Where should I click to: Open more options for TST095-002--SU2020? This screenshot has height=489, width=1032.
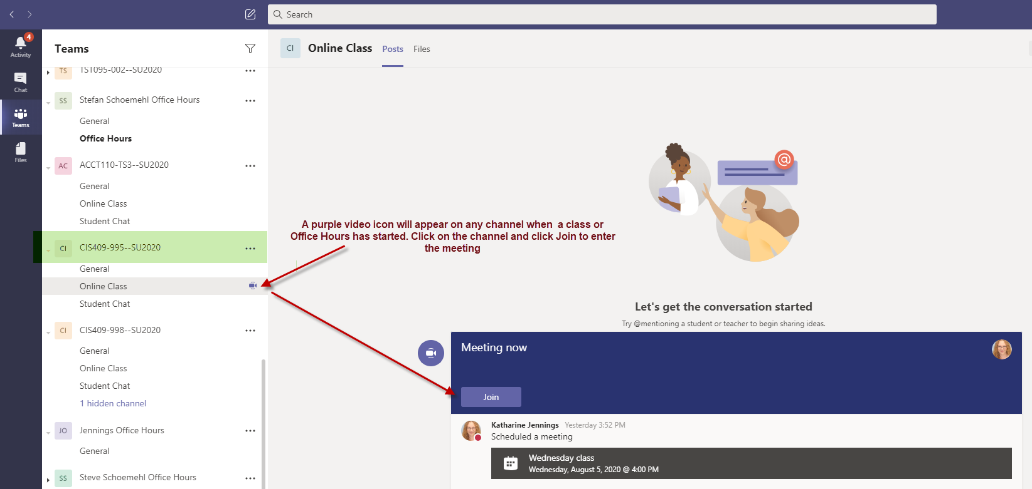click(250, 71)
